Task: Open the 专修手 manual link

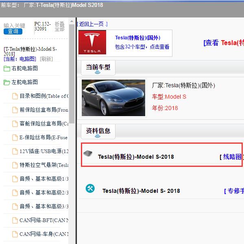Action: [x=234, y=191]
